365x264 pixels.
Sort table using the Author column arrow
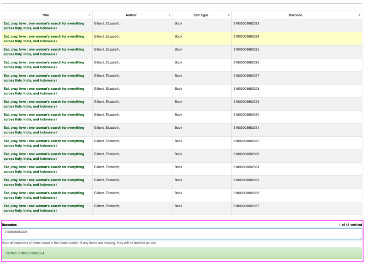point(169,15)
